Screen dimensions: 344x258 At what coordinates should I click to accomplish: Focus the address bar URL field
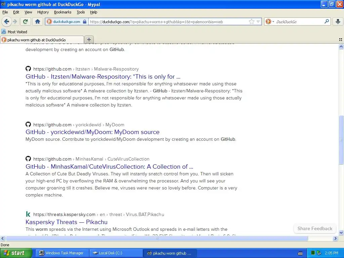coord(168,21)
